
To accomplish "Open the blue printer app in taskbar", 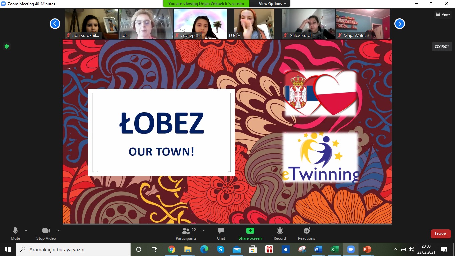I will 286,249.
